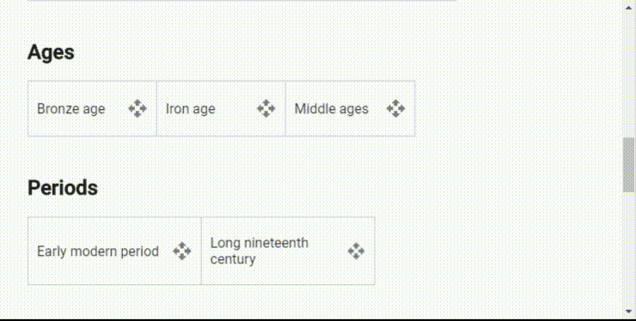The image size is (636, 321).
Task: Click the Ages section heading
Action: pos(51,52)
